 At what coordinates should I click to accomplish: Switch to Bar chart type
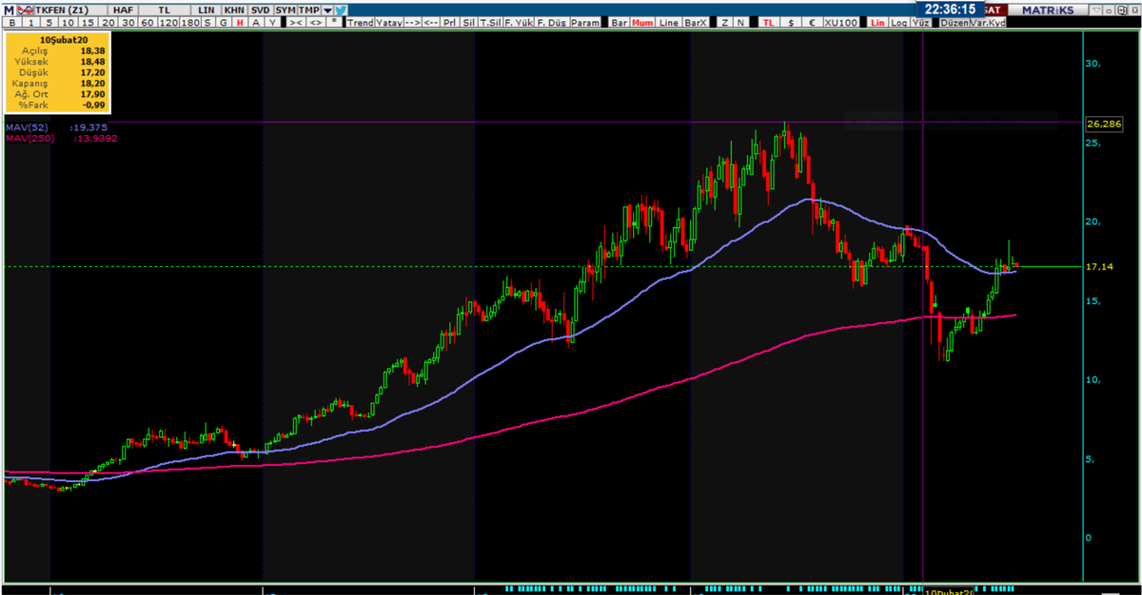620,23
